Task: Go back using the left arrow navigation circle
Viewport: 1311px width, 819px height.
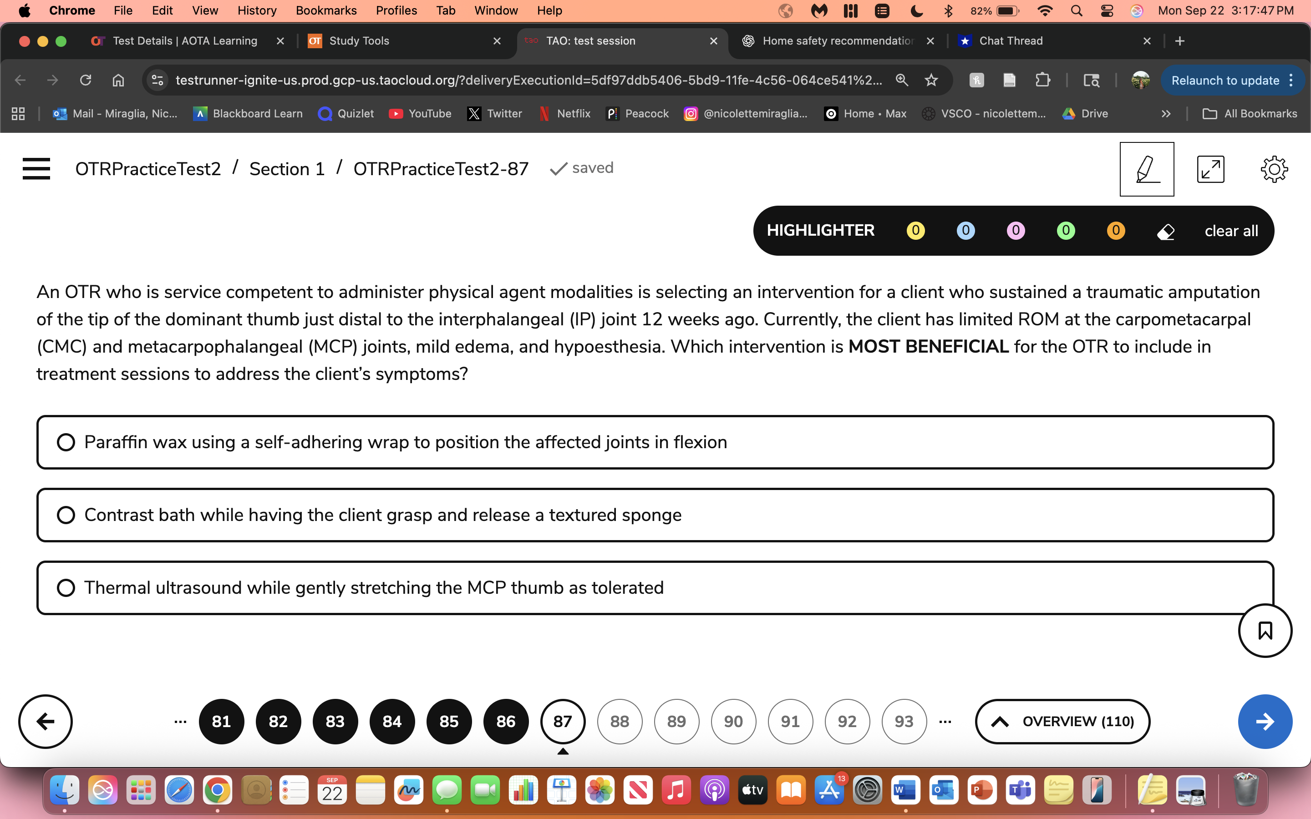Action: (45, 721)
